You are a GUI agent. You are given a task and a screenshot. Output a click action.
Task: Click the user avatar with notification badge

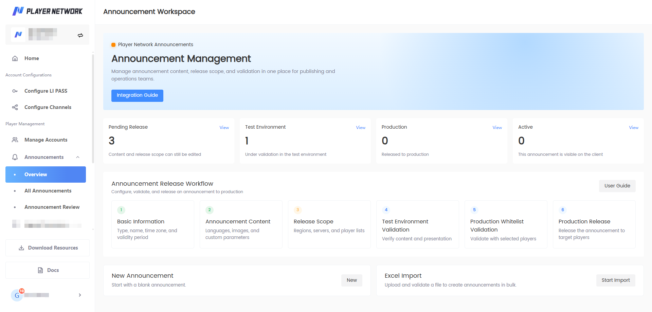(x=17, y=295)
